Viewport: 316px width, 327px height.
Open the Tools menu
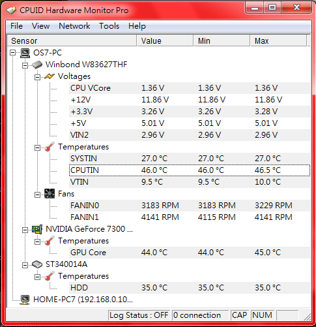point(109,26)
